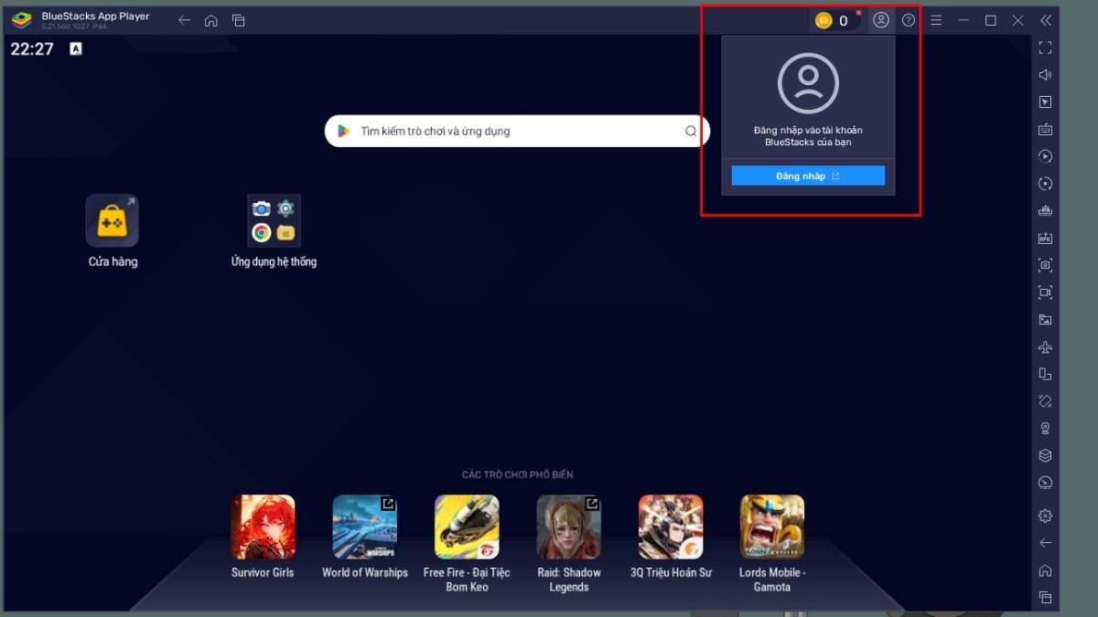
Task: Launch Free Fire - Đại Tiệc Bom Keo
Action: [x=467, y=527]
